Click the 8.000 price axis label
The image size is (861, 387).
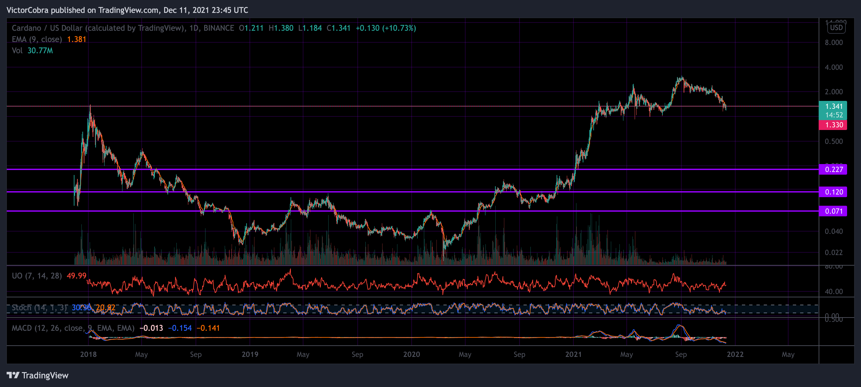(834, 42)
